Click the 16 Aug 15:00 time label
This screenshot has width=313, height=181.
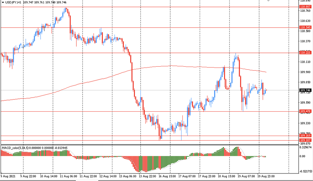point(167,176)
